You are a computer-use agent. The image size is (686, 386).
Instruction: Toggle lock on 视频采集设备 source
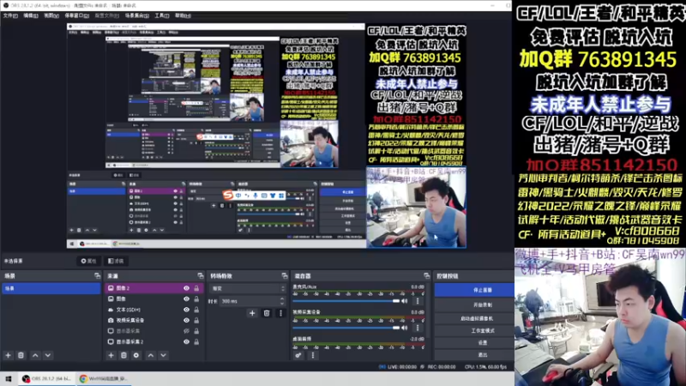[x=196, y=320]
